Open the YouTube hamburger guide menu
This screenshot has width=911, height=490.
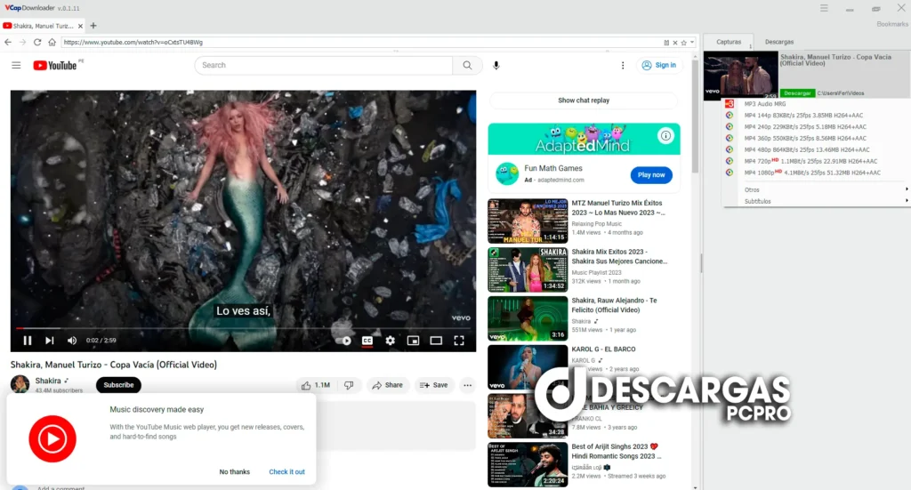click(16, 65)
